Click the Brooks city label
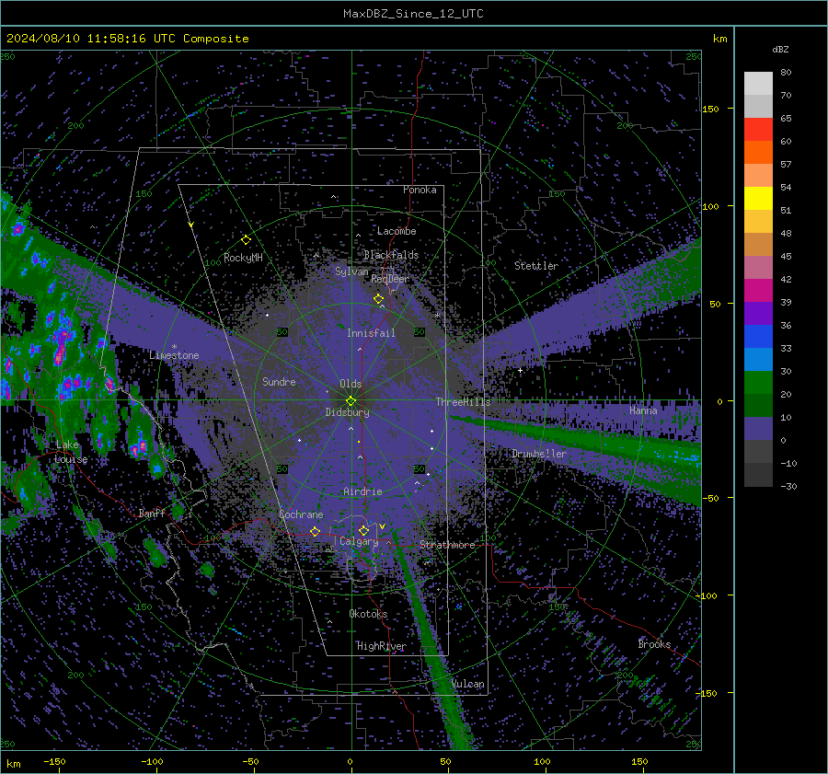Screen dimensions: 828x774 click(x=654, y=644)
